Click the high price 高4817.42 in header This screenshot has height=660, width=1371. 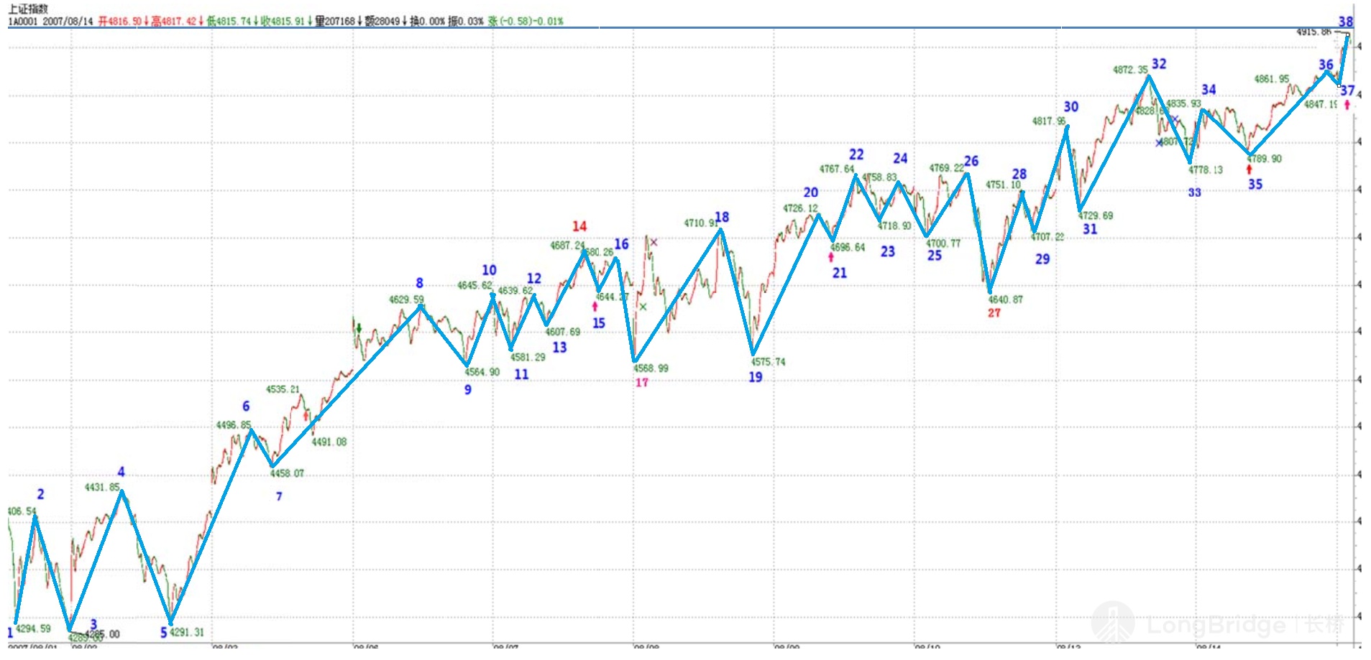(173, 22)
